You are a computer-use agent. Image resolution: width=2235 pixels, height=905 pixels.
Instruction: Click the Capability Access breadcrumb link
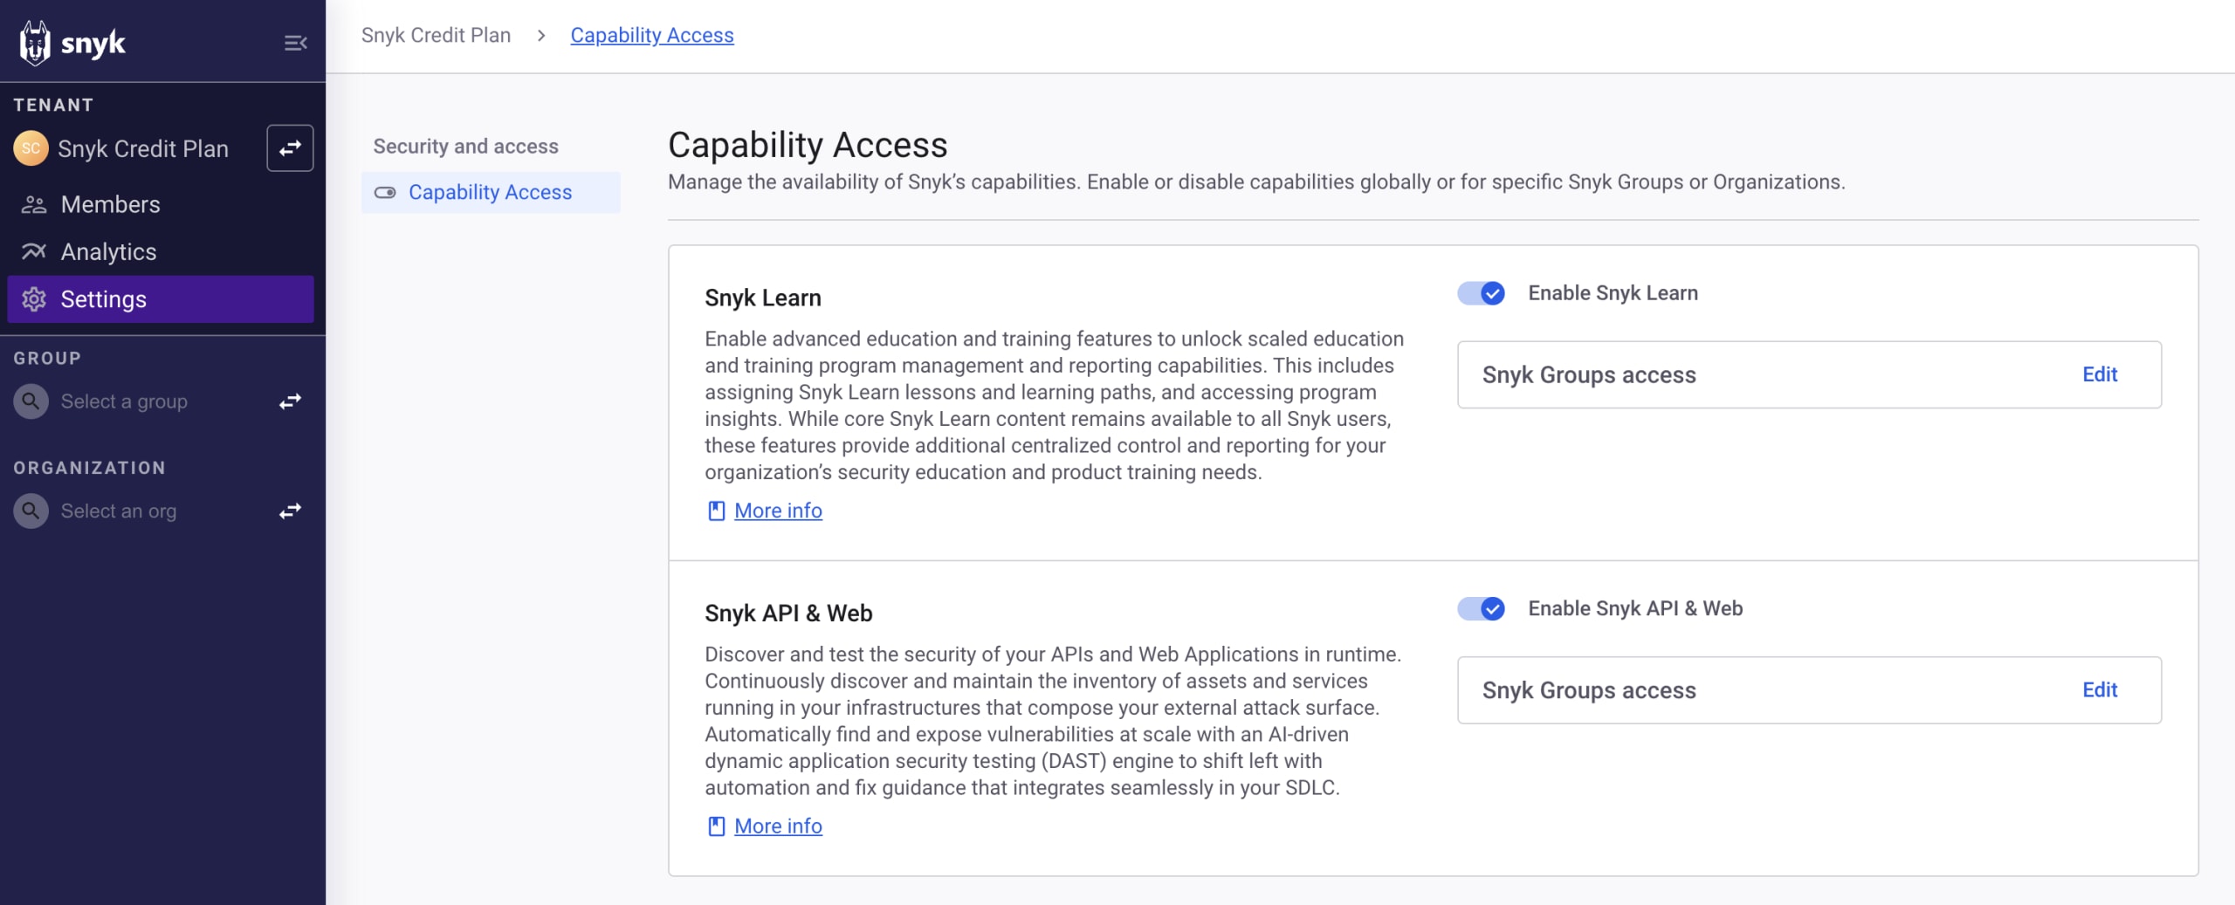point(652,35)
